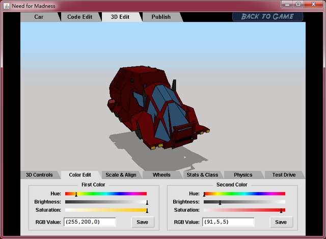Click the Second Color saturation slider
The image size is (326, 239).
pos(244,210)
